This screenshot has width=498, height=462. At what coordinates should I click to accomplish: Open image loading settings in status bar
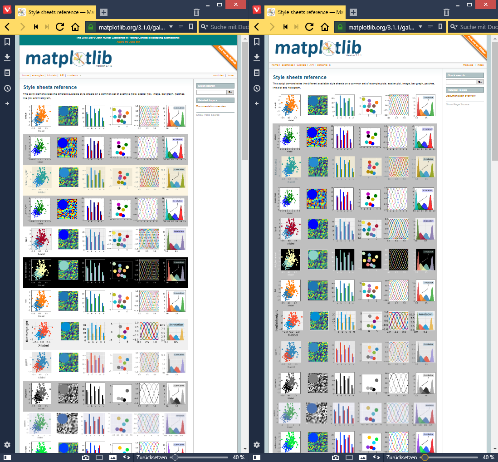tap(112, 458)
